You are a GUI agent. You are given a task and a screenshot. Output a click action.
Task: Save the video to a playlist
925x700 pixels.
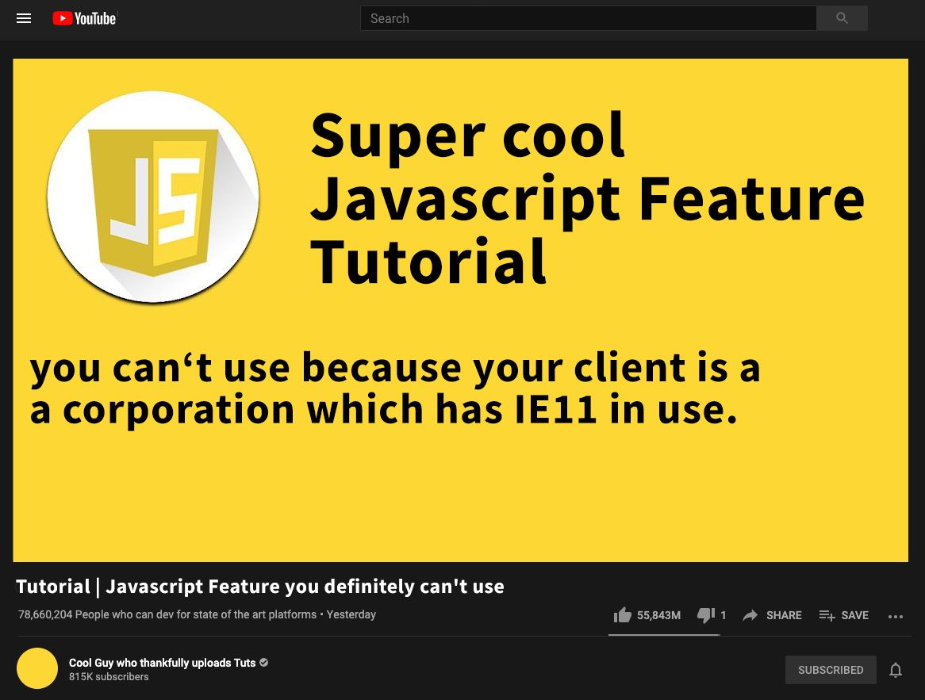pos(842,615)
